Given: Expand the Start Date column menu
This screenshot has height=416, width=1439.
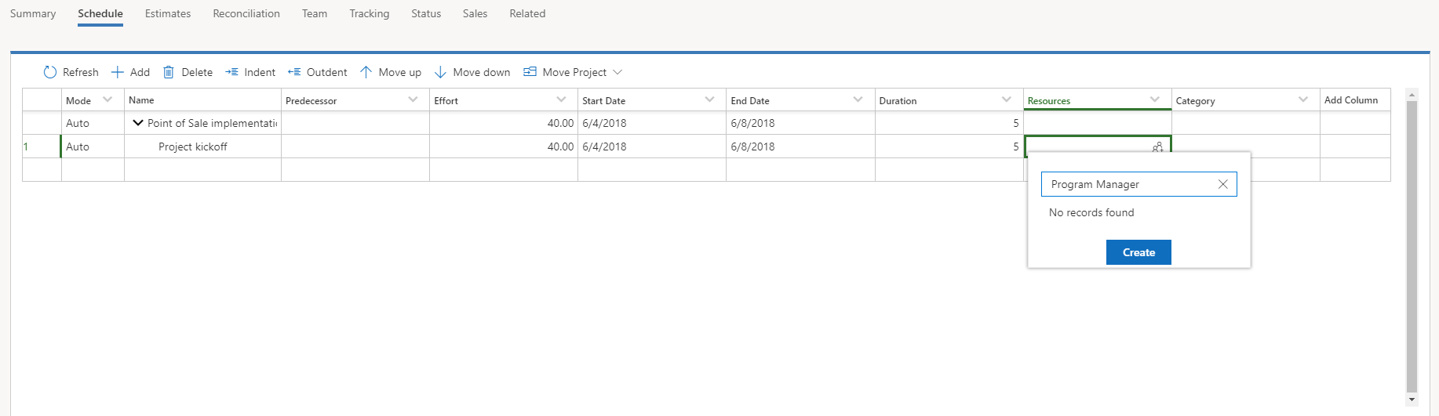Looking at the screenshot, I should pyautogui.click(x=710, y=99).
